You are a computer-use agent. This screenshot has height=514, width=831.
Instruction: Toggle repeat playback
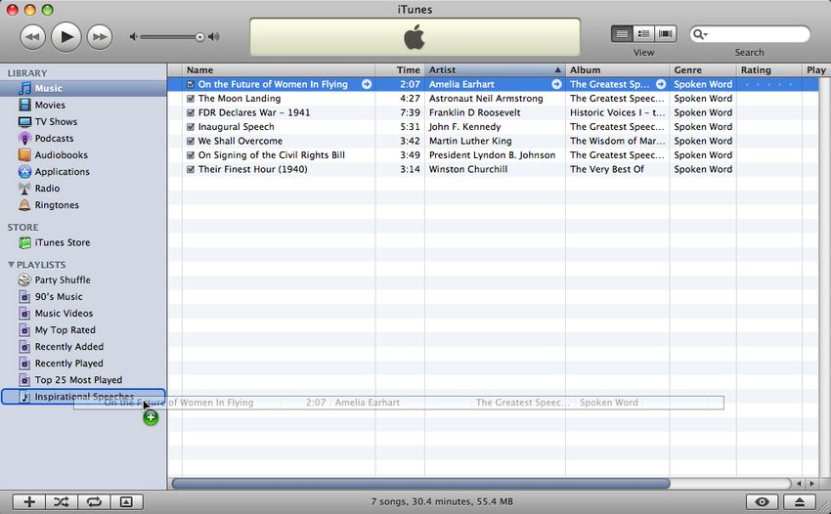click(94, 502)
